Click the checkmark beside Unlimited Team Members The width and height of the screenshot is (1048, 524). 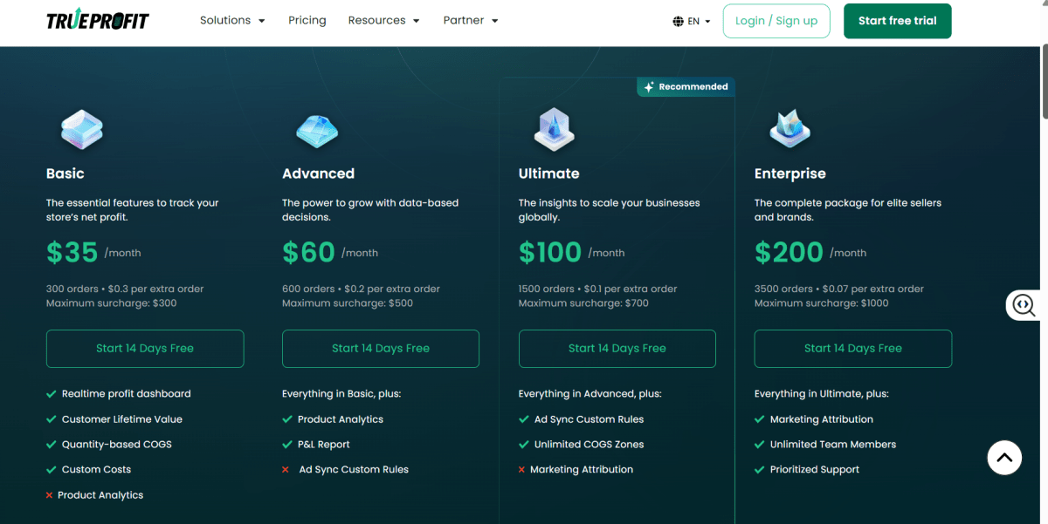[760, 445]
